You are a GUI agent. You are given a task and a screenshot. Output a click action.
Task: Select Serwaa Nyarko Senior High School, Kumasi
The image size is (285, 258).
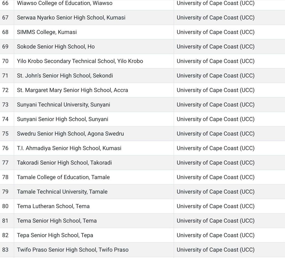pyautogui.click(x=71, y=18)
